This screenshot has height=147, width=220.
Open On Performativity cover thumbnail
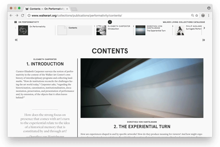pyautogui.click(x=23, y=30)
